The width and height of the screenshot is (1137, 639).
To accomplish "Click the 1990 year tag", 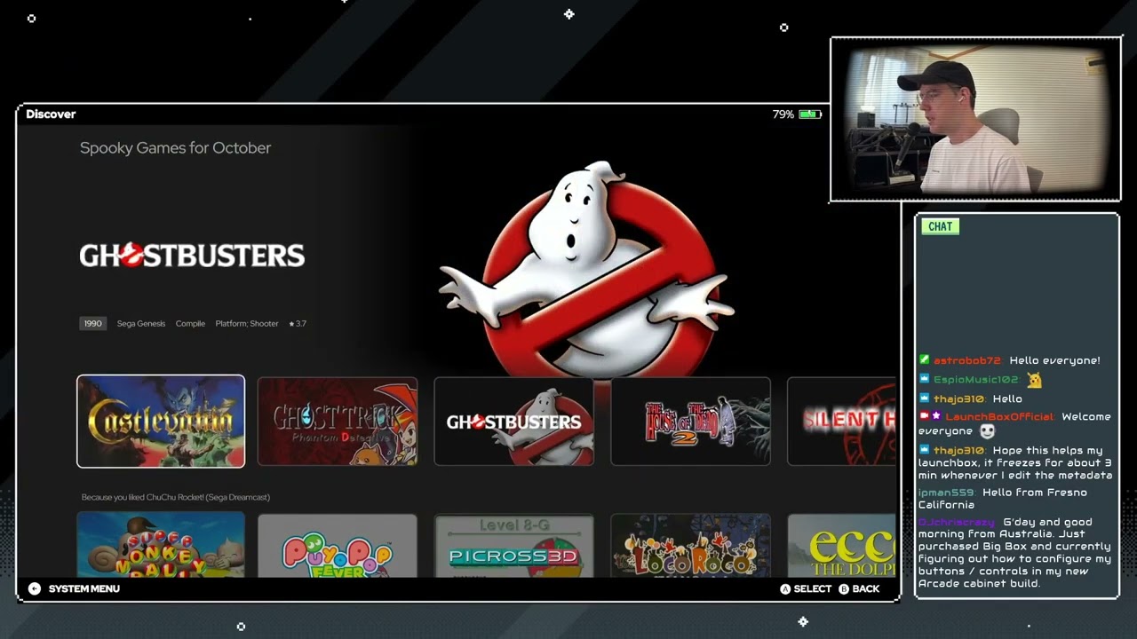I will tap(92, 324).
